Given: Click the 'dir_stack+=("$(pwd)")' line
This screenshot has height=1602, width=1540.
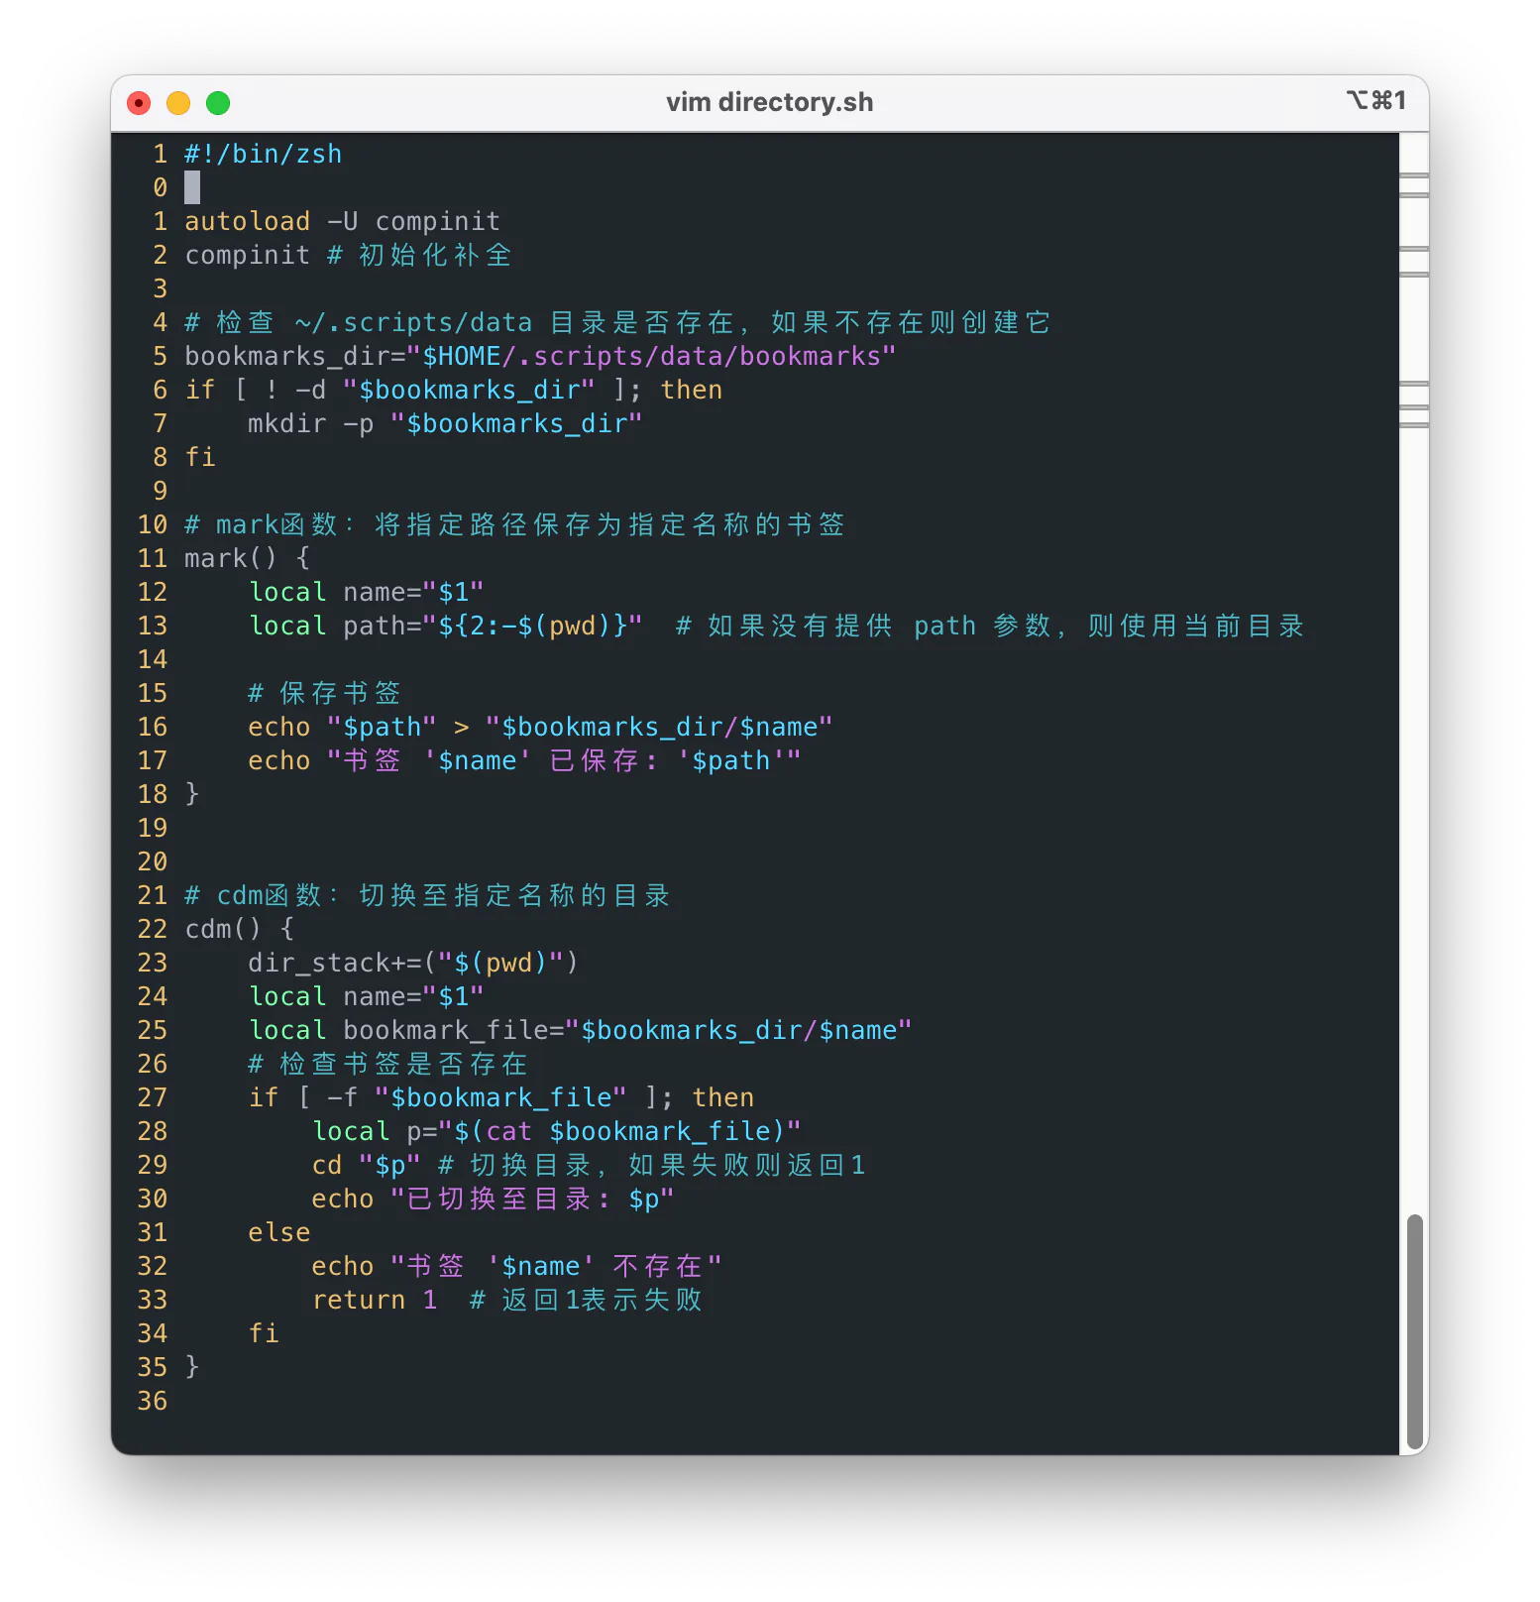Looking at the screenshot, I should click(413, 963).
